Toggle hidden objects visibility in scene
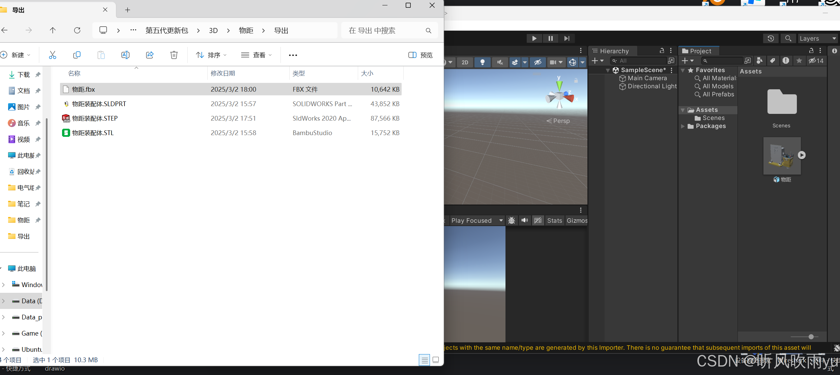840x375 pixels. pos(538,62)
